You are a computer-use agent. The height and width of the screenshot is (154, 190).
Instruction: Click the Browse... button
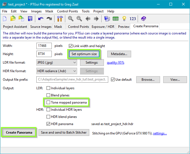(x=148, y=80)
